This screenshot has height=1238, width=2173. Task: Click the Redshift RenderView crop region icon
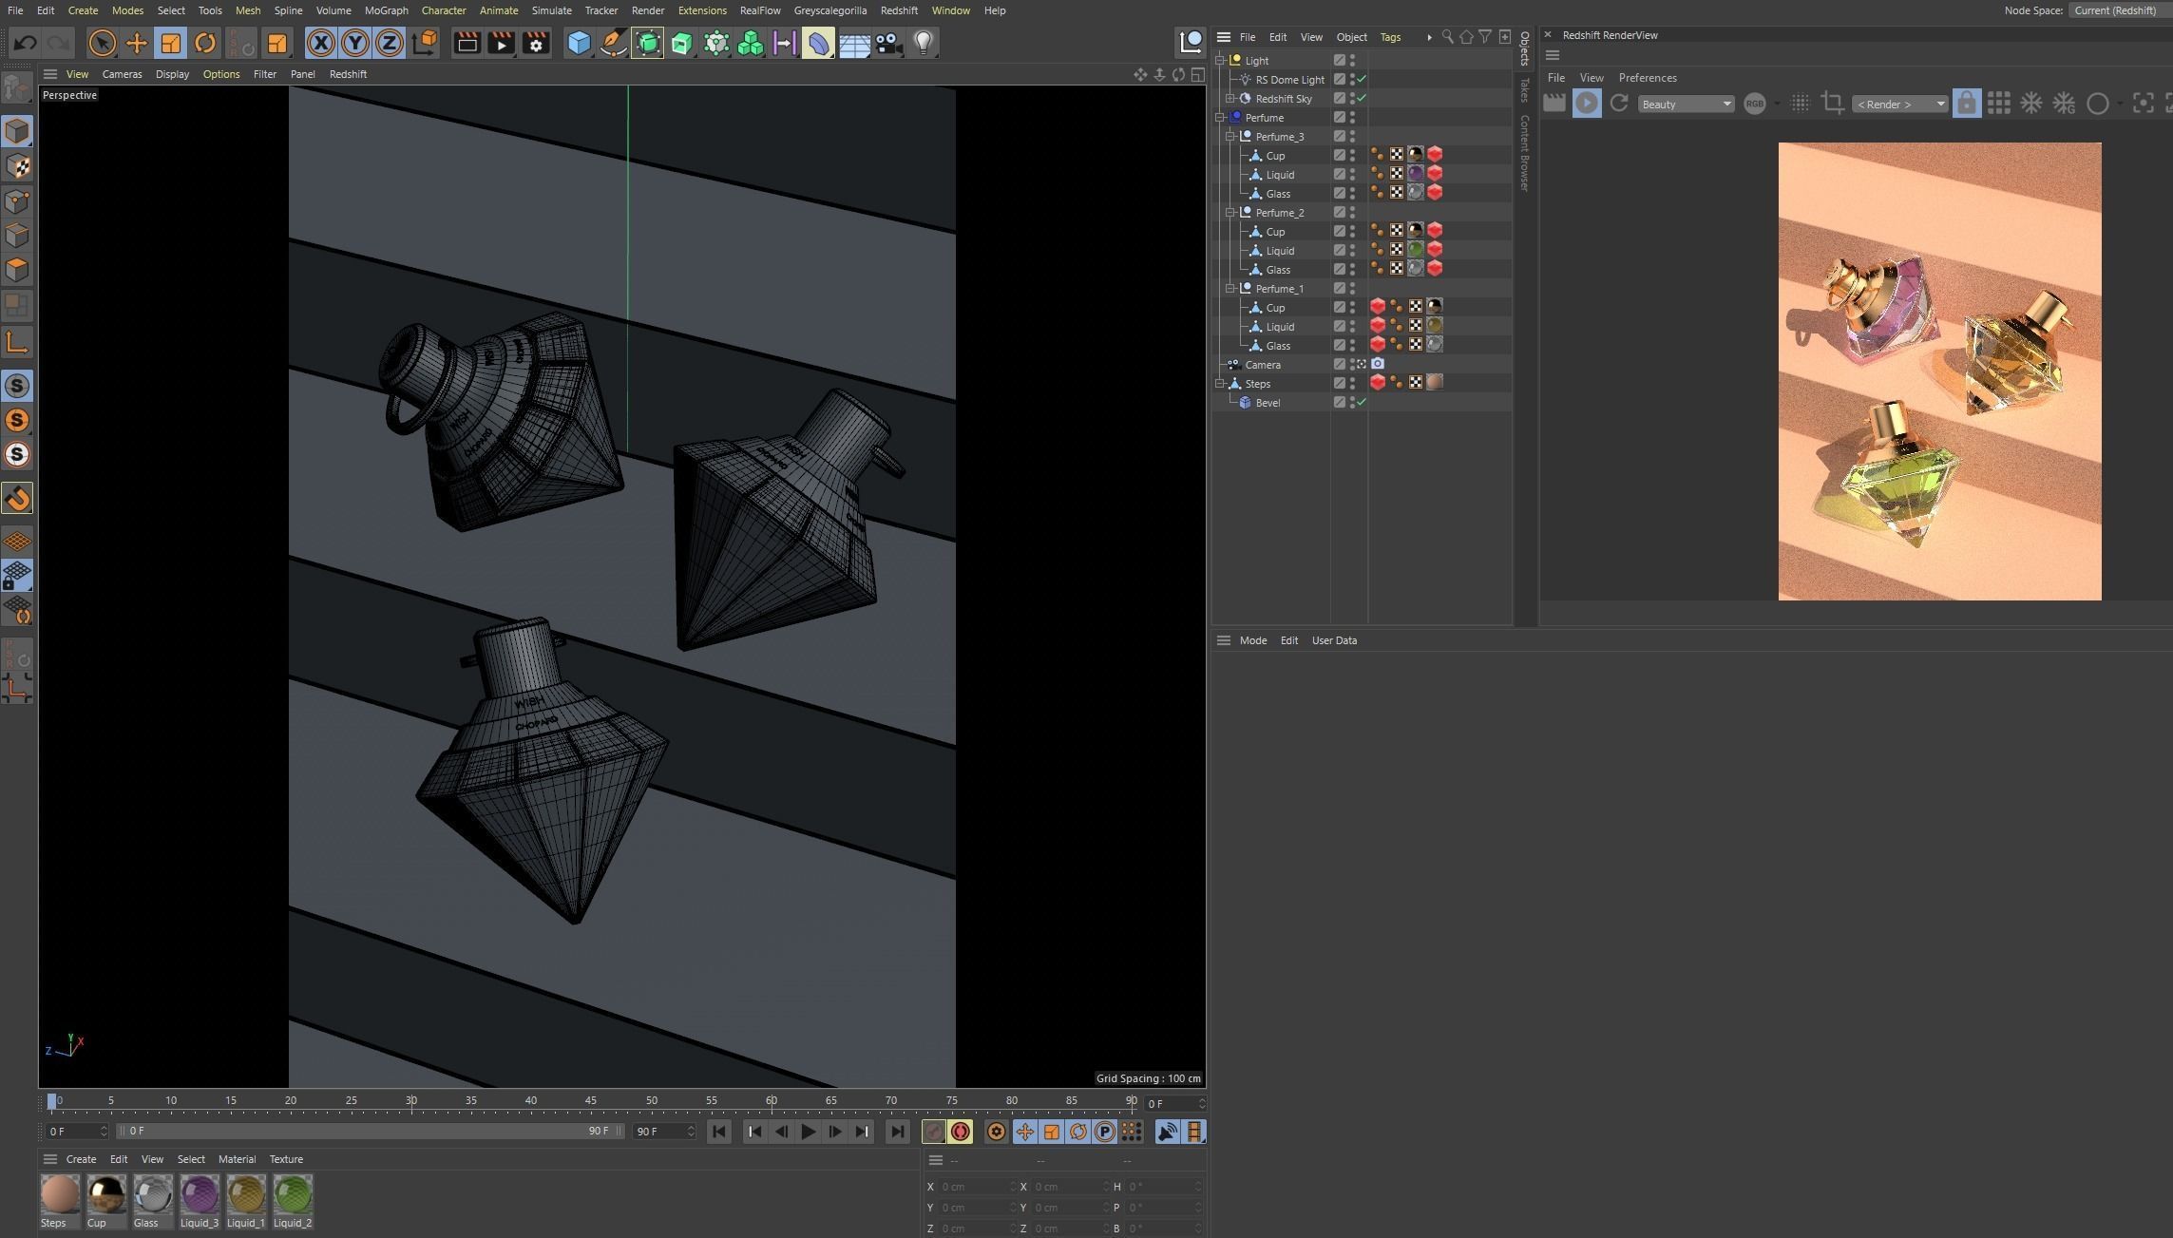pyautogui.click(x=1832, y=104)
